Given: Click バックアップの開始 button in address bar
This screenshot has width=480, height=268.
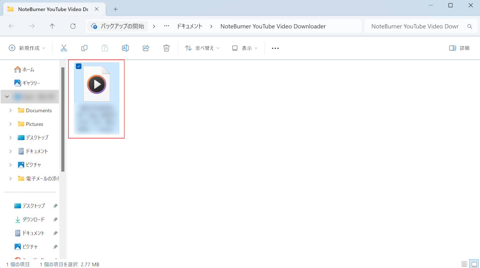Looking at the screenshot, I should (x=118, y=26).
